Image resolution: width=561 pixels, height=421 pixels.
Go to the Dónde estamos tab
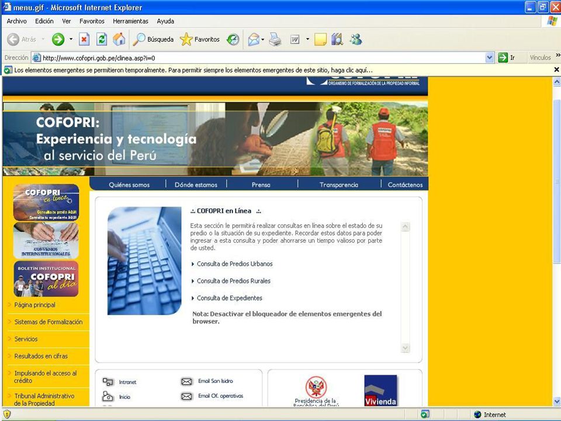pyautogui.click(x=196, y=185)
